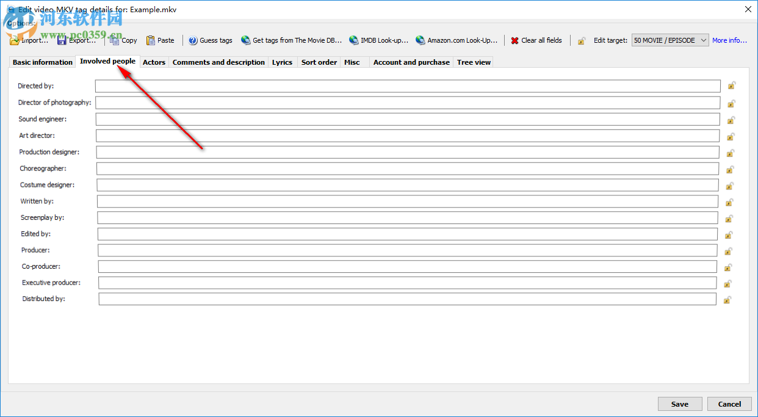Open the Tree view tab
This screenshot has width=758, height=417.
(473, 62)
